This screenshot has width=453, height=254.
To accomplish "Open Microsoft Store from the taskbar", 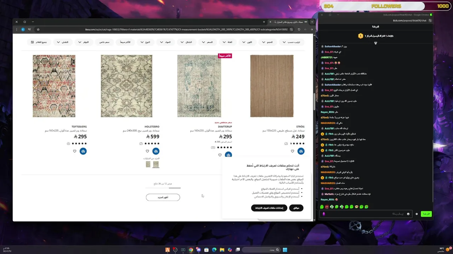I will 206,250.
